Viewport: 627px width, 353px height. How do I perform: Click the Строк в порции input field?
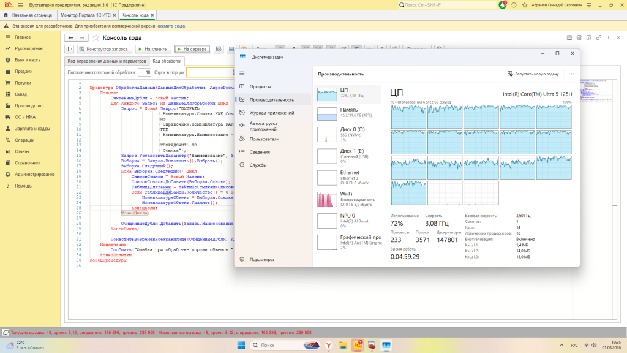[x=210, y=72]
